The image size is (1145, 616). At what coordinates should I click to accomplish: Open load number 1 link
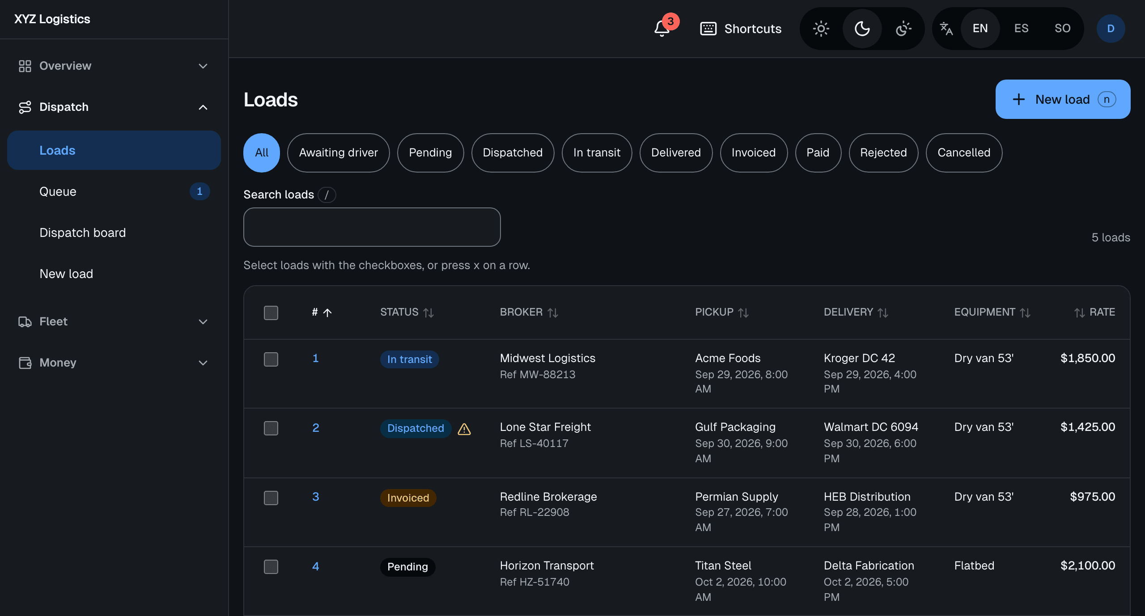[x=315, y=359]
